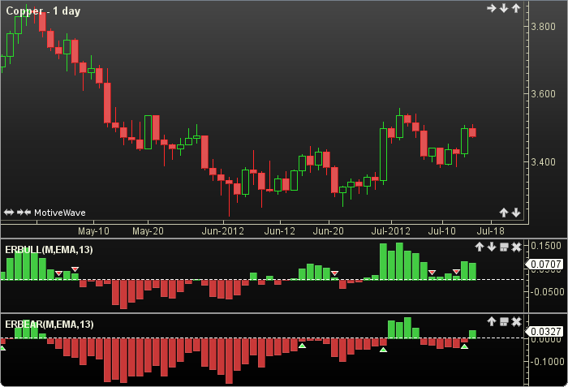Click the 3.400 price axis label

(543, 162)
